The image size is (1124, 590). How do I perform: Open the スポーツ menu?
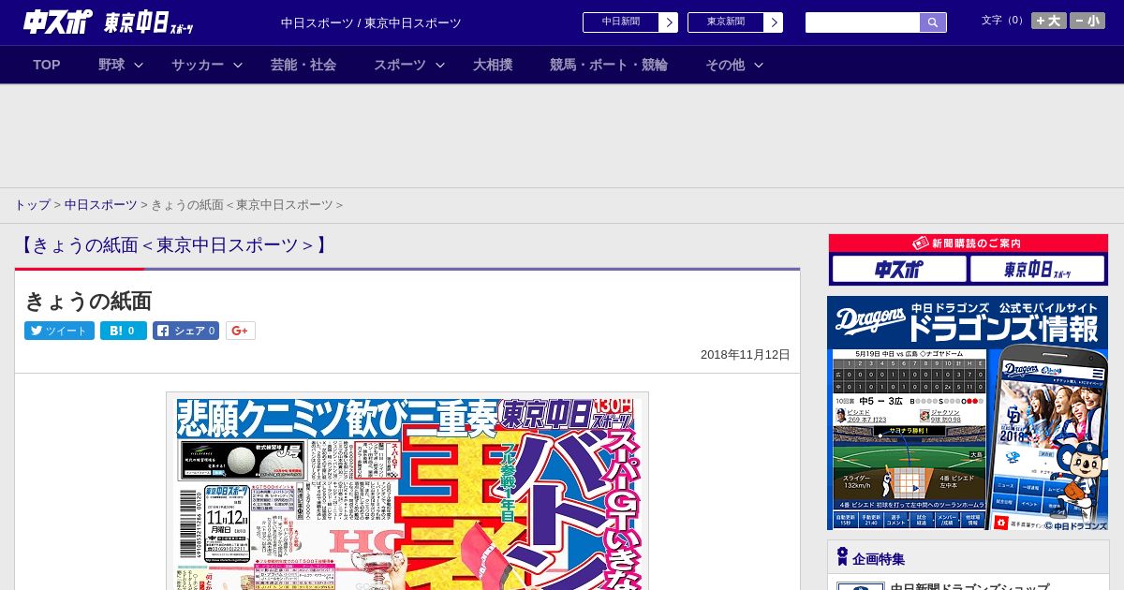pyautogui.click(x=400, y=65)
